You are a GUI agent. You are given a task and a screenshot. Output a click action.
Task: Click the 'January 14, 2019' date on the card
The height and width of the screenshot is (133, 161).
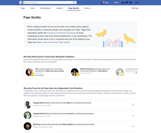(x=86, y=73)
